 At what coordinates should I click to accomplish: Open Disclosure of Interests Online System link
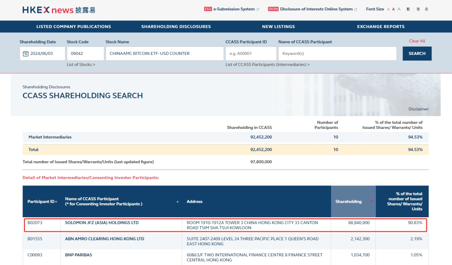(x=313, y=9)
